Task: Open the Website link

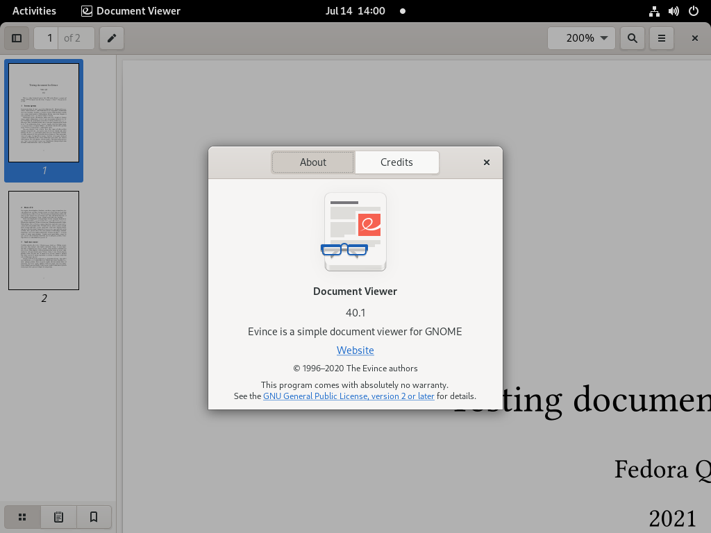Action: coord(355,350)
